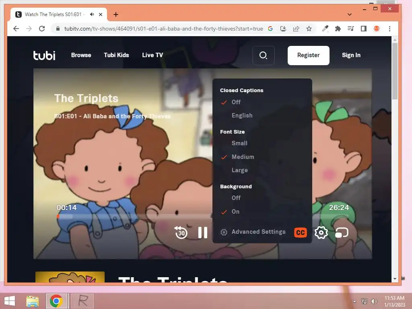Click Sign In
412x309 pixels.
351,55
